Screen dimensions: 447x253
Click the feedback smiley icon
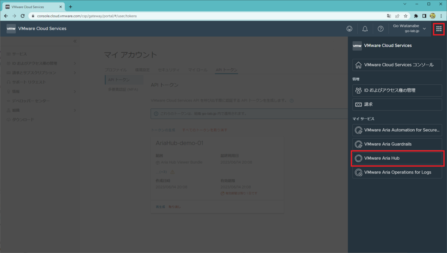pyautogui.click(x=349, y=29)
